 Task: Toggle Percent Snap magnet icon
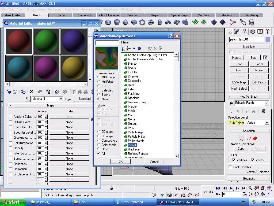point(189,195)
